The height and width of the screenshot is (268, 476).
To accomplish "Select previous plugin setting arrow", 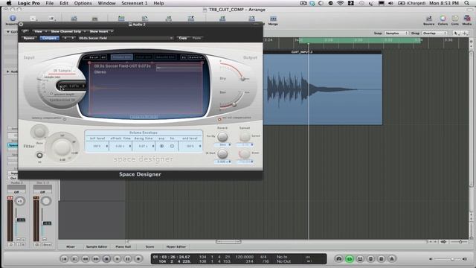I will (x=65, y=38).
